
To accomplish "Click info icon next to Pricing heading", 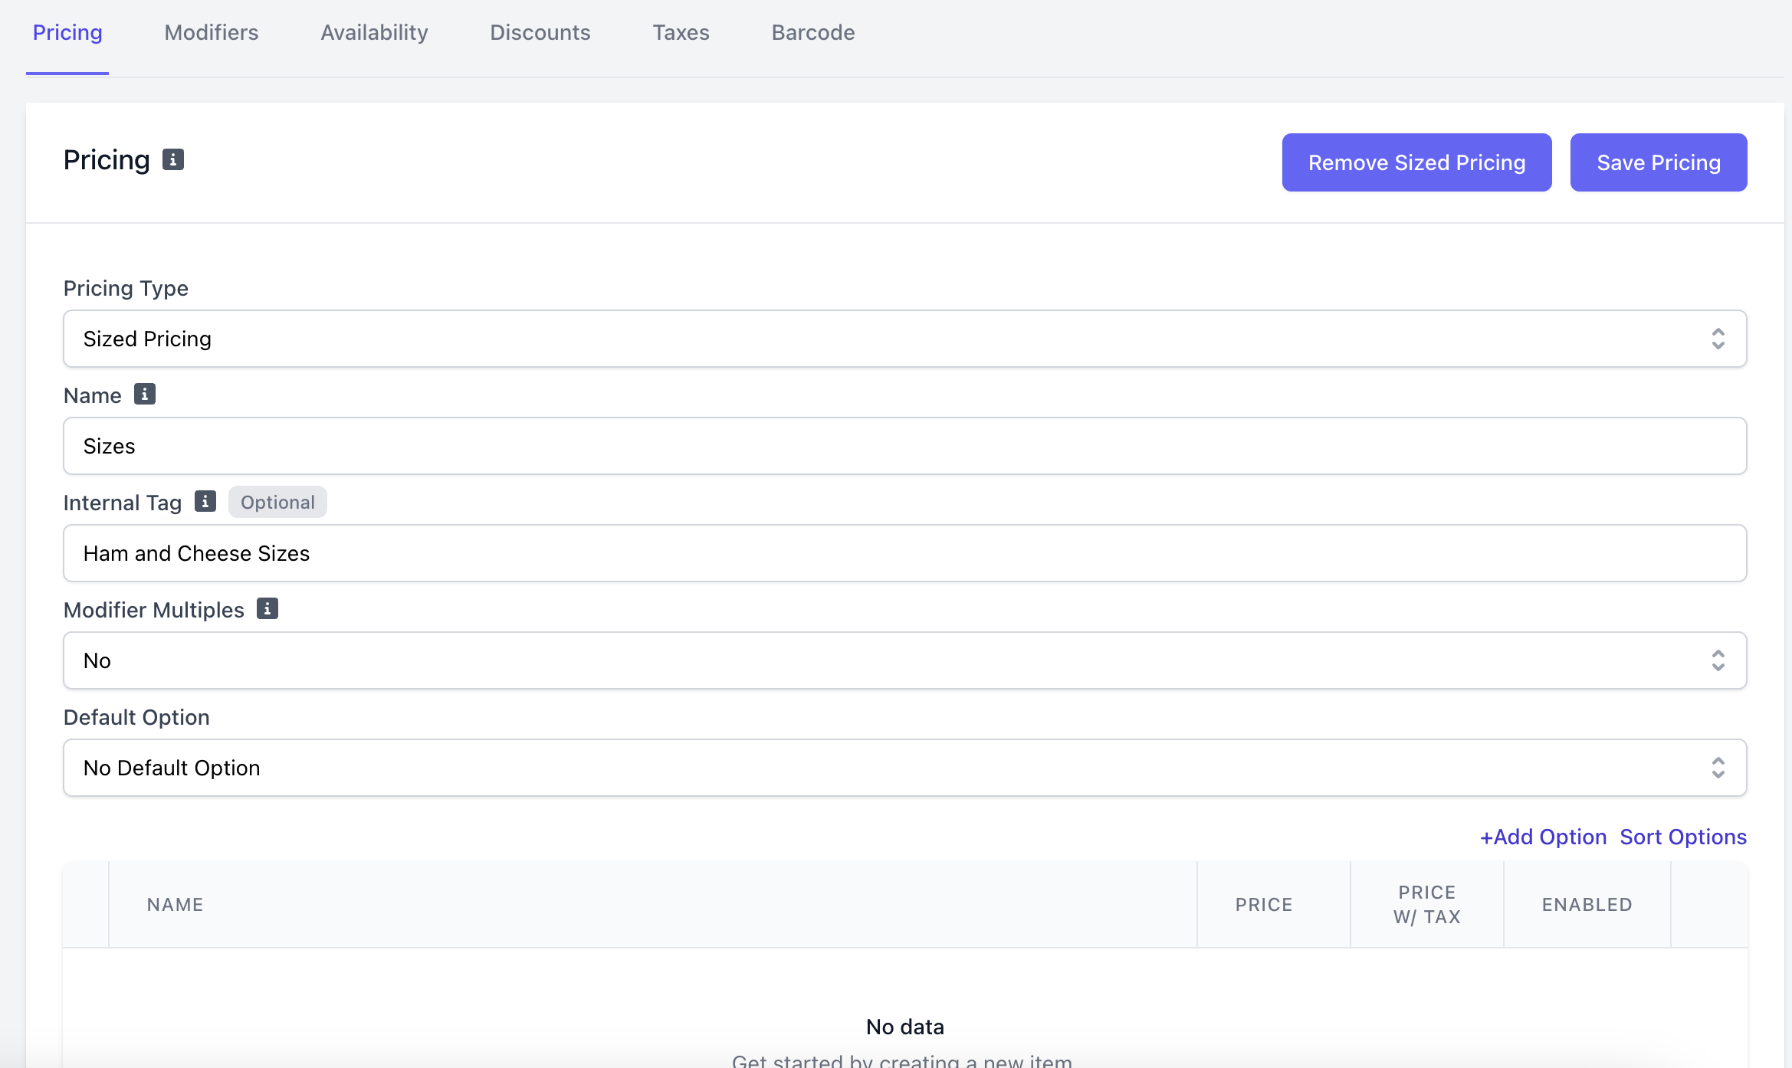I will tap(172, 159).
